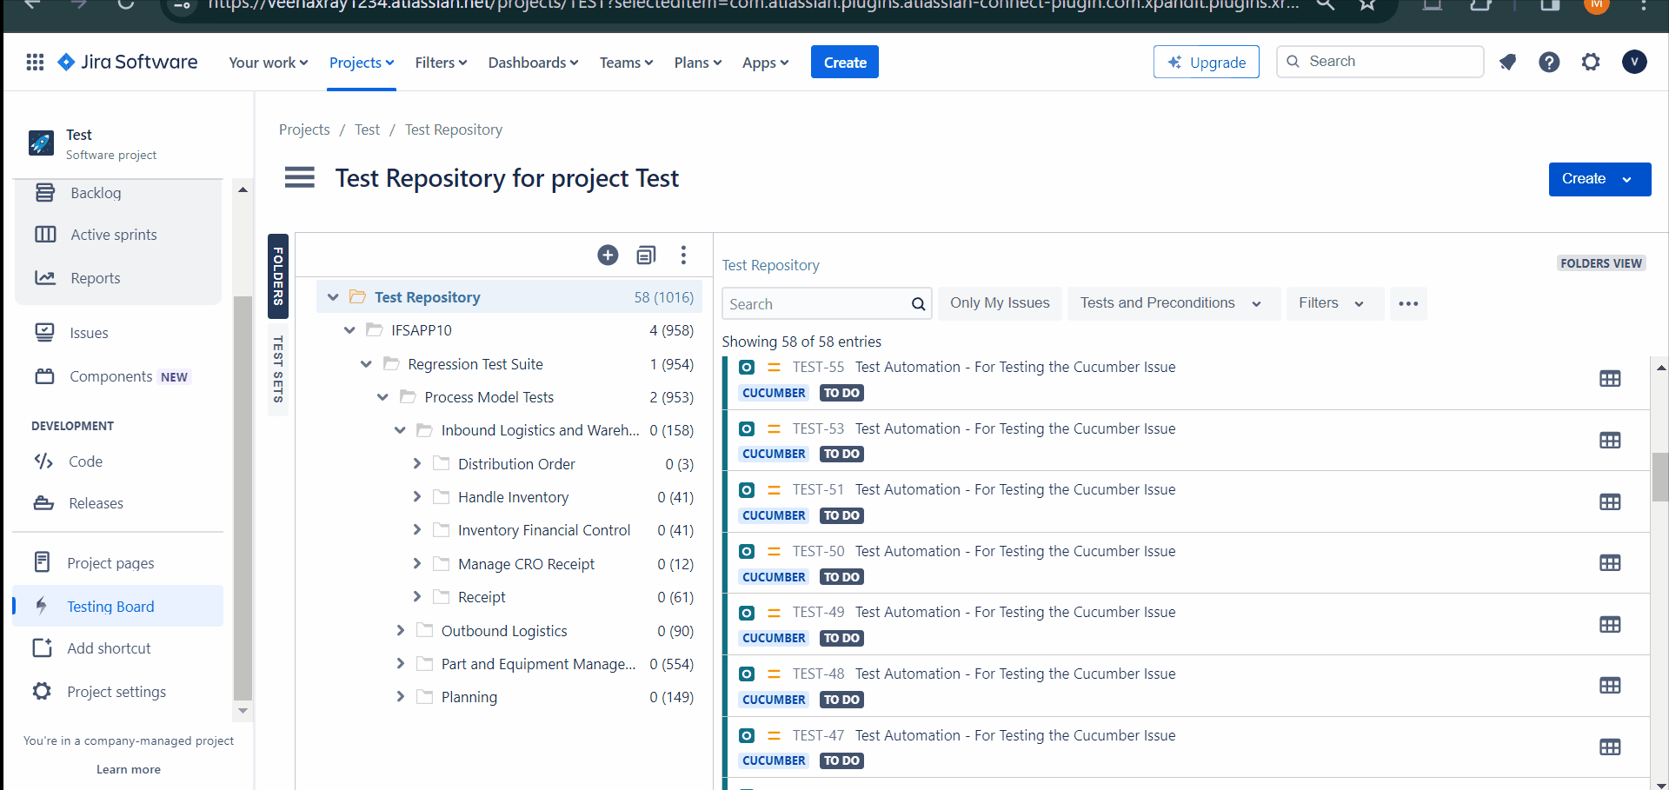Open the Atlassian app switcher grid icon

coord(34,62)
